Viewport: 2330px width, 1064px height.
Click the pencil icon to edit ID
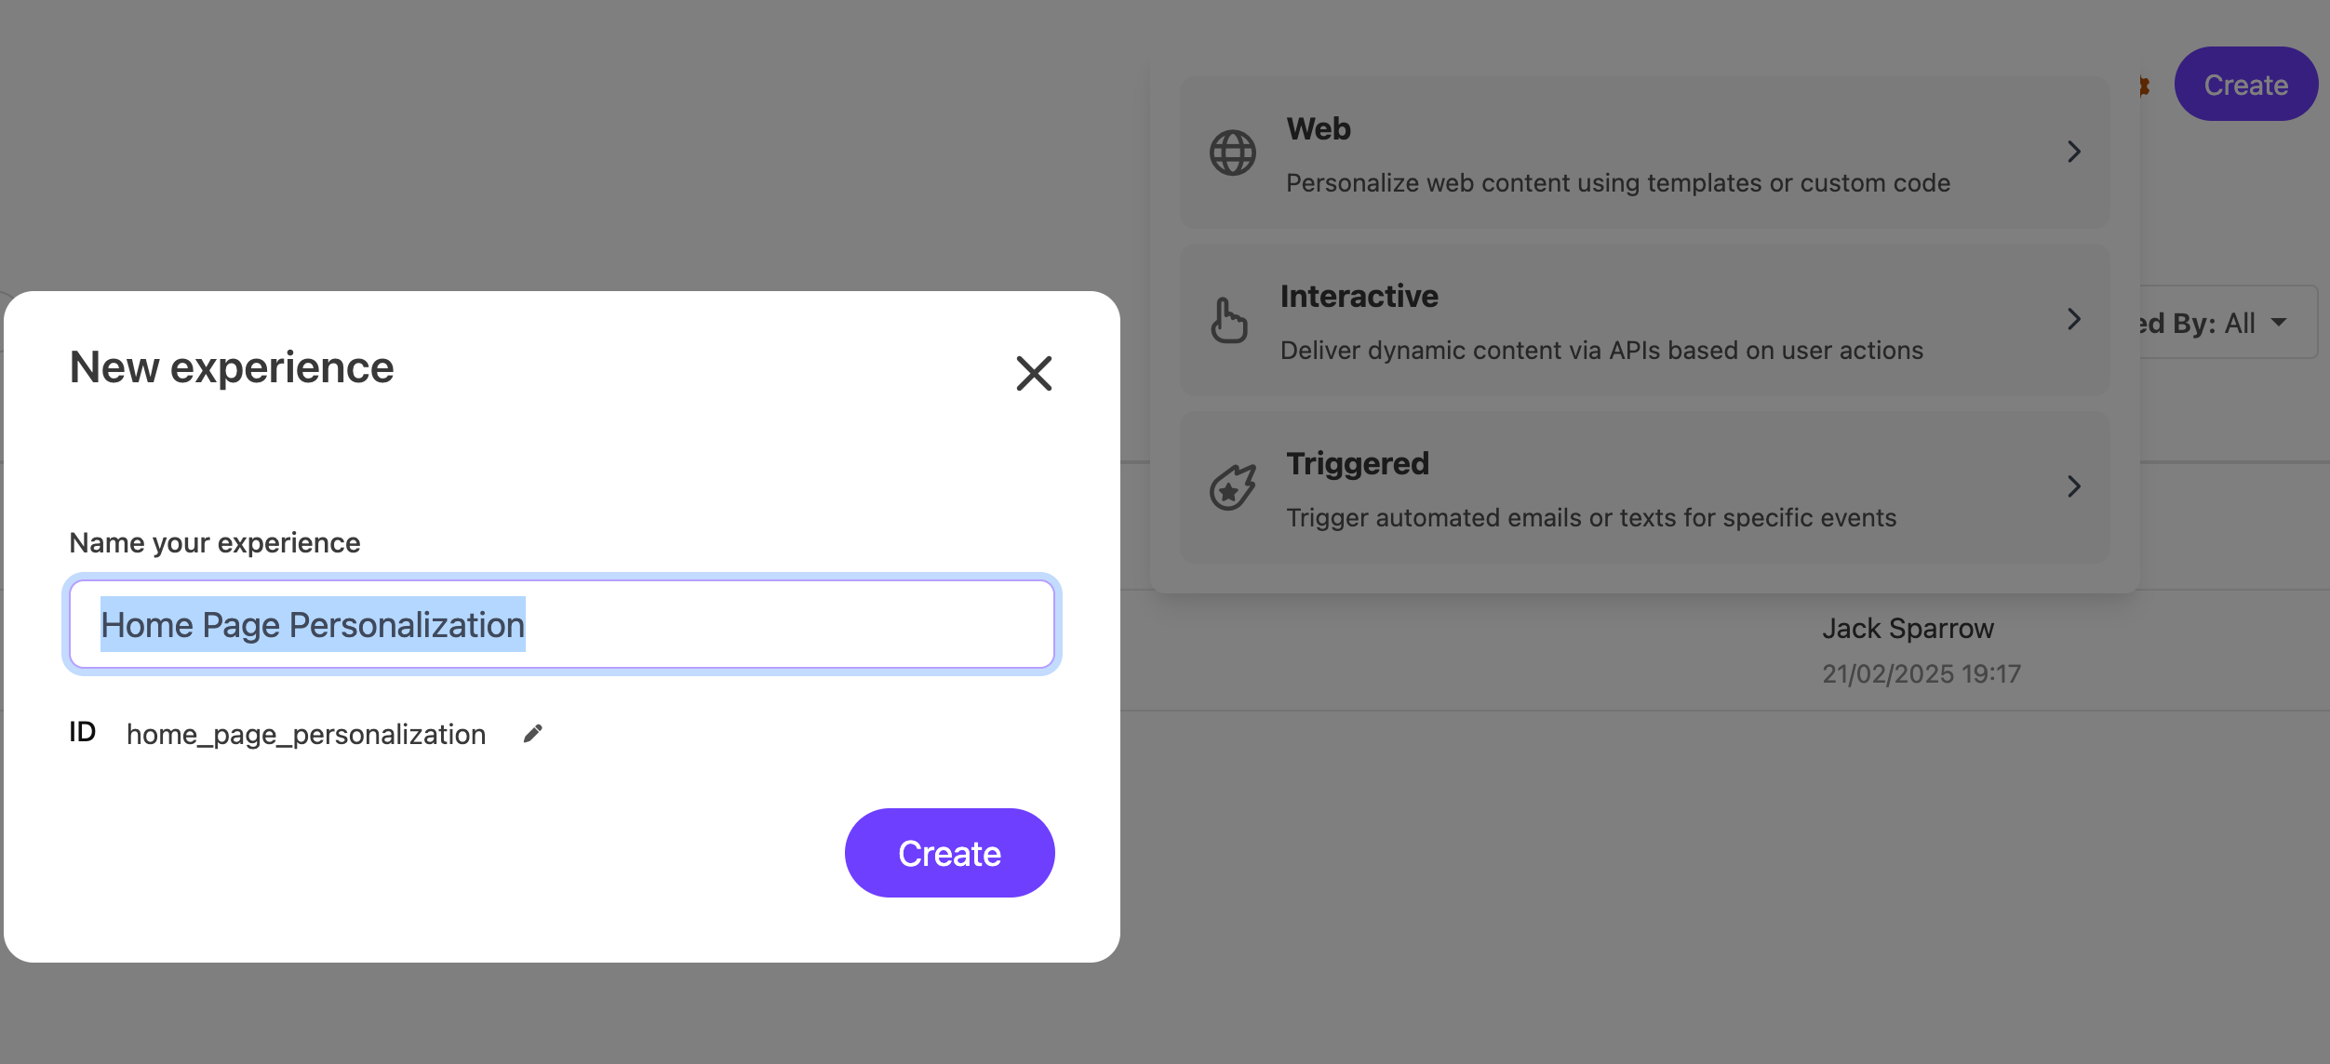pyautogui.click(x=533, y=734)
